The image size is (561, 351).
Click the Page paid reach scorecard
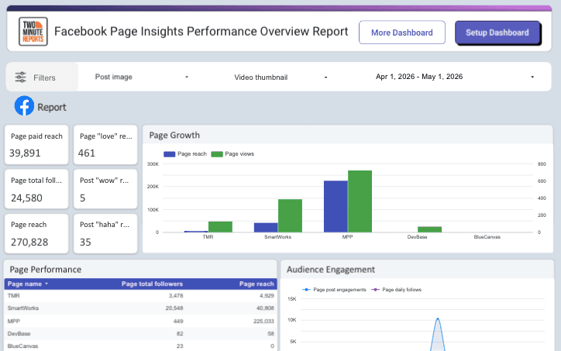(x=36, y=145)
